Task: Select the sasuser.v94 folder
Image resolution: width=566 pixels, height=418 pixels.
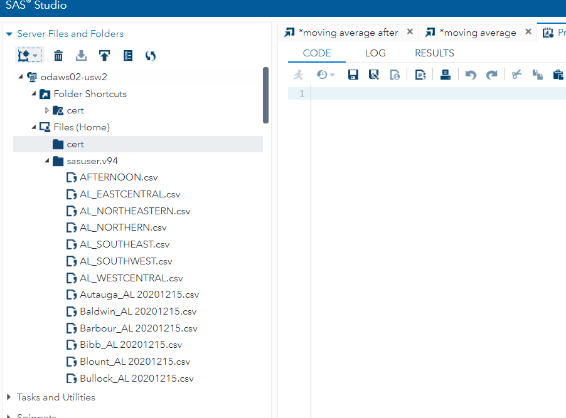Action: (x=92, y=161)
